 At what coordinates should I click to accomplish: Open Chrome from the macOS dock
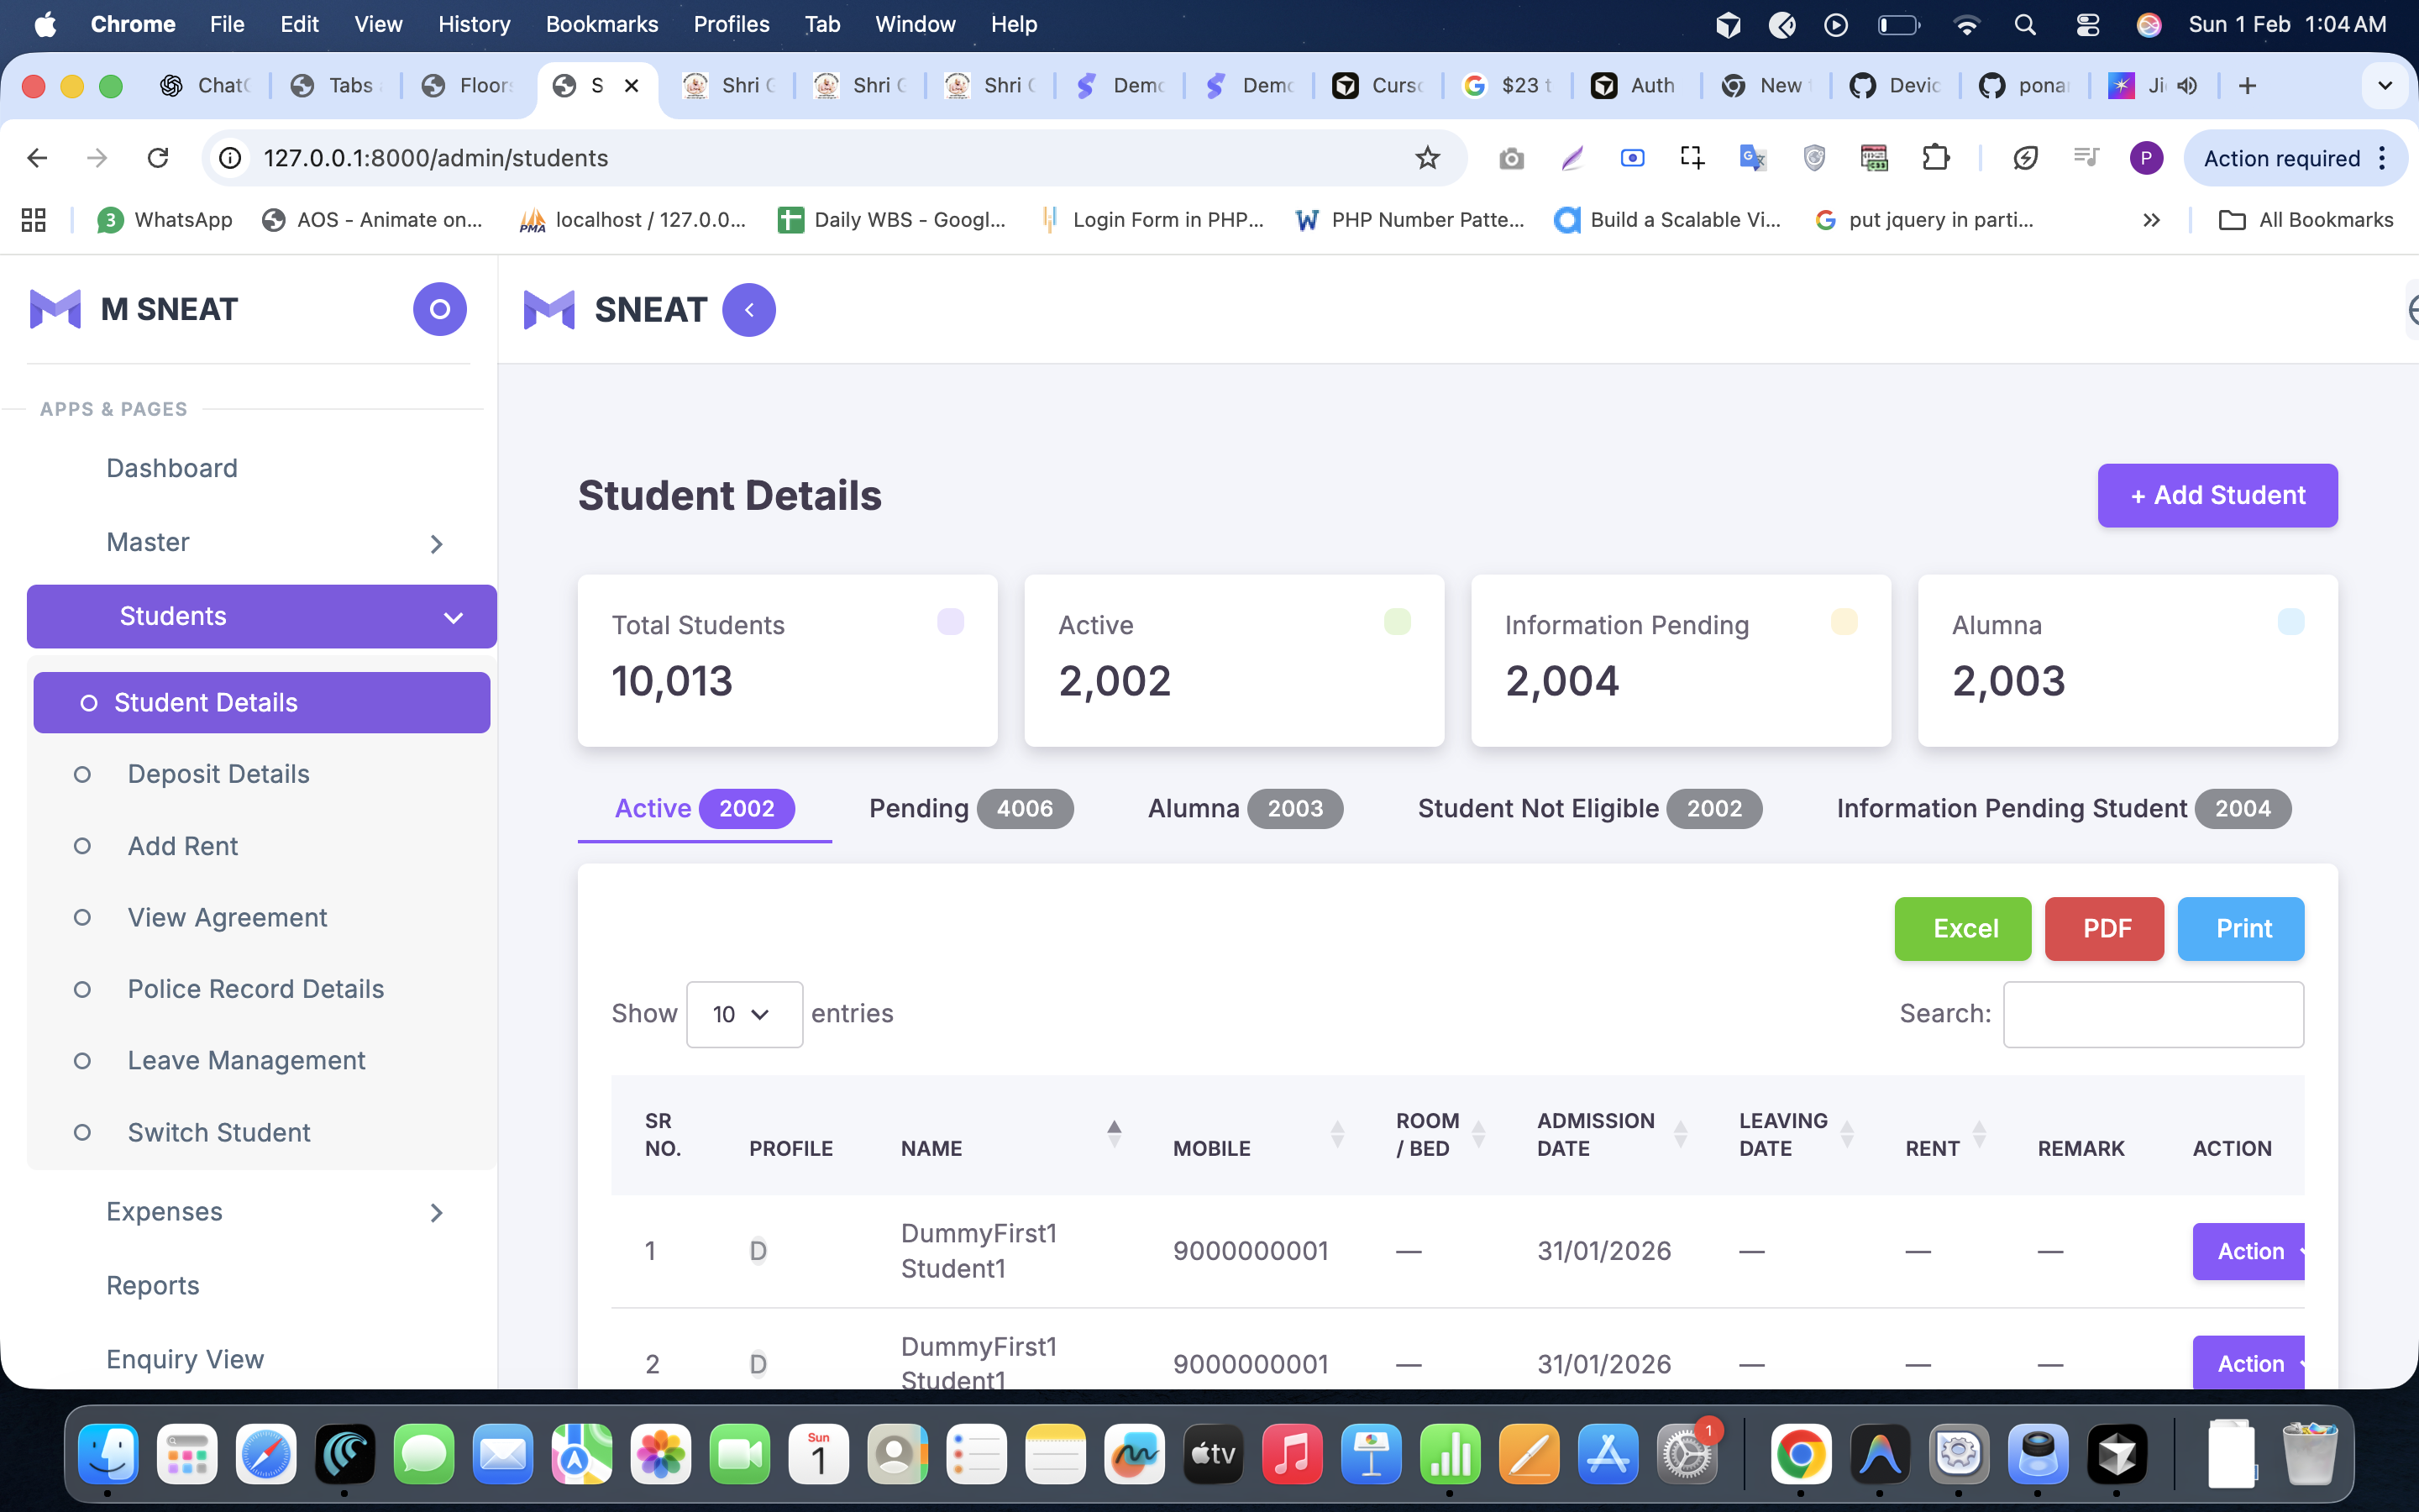tap(1800, 1454)
